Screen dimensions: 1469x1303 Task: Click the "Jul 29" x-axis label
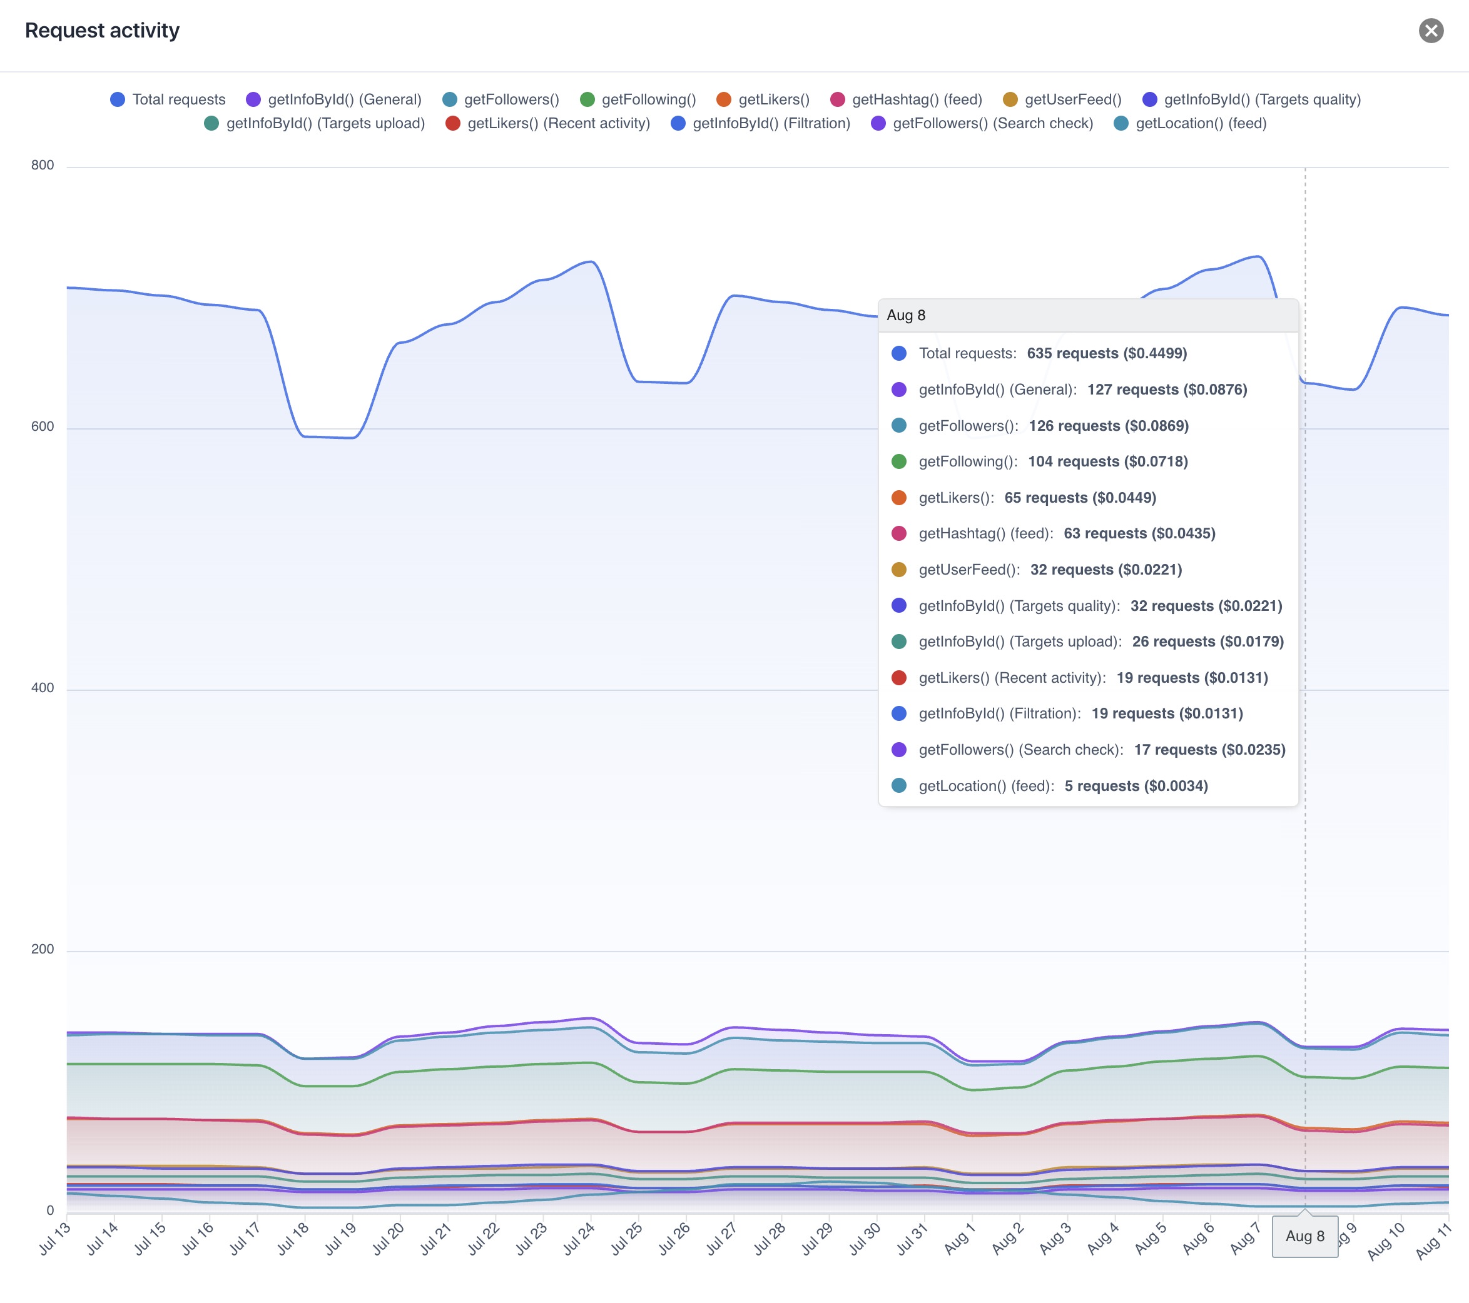coord(817,1239)
